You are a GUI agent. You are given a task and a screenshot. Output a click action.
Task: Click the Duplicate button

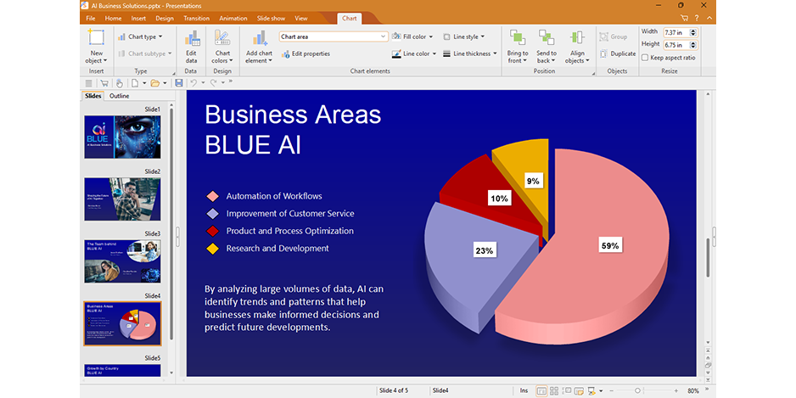(616, 53)
